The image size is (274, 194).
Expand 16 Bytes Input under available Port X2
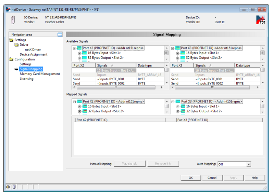point(79,53)
